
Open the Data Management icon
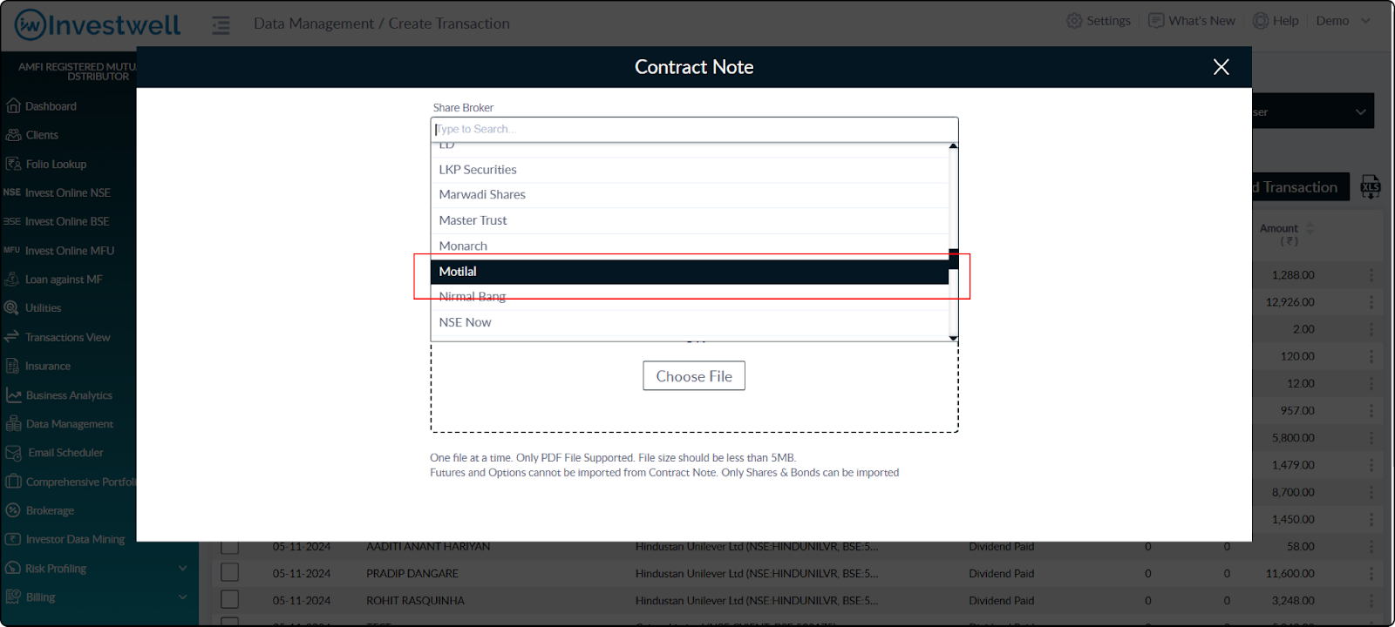click(13, 423)
